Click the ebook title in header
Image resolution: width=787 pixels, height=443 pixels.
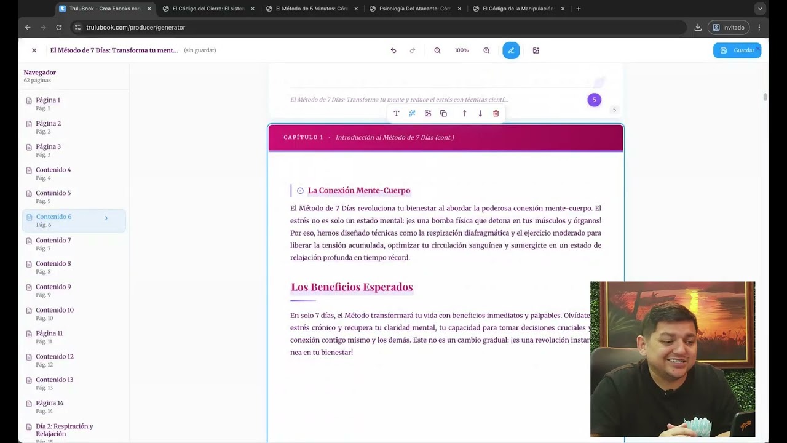[114, 50]
